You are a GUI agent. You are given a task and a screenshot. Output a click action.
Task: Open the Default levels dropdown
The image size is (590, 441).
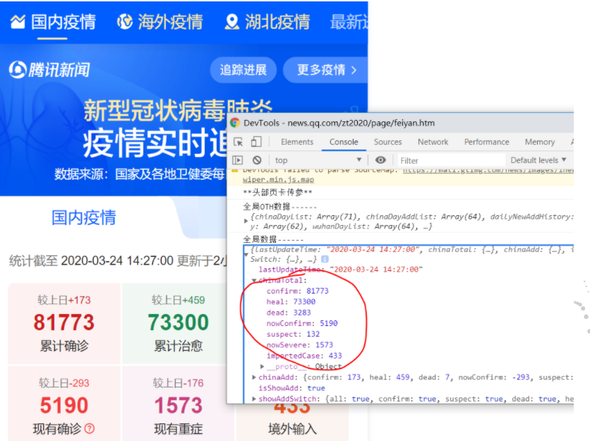click(x=538, y=160)
